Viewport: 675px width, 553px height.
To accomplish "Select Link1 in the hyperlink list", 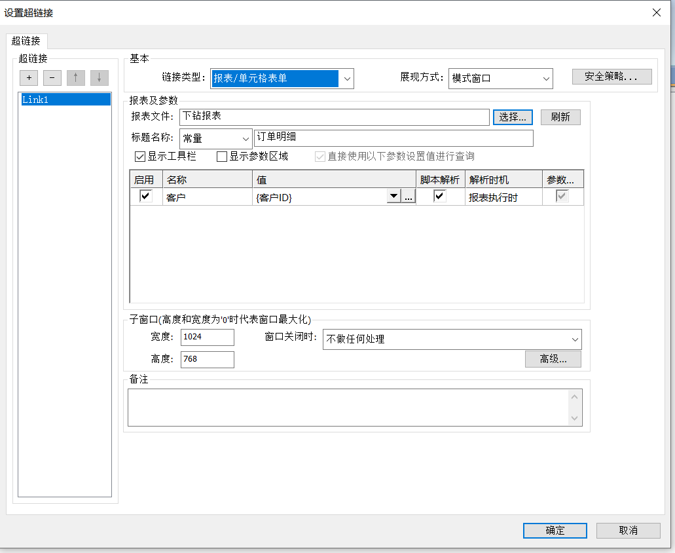I will click(65, 100).
